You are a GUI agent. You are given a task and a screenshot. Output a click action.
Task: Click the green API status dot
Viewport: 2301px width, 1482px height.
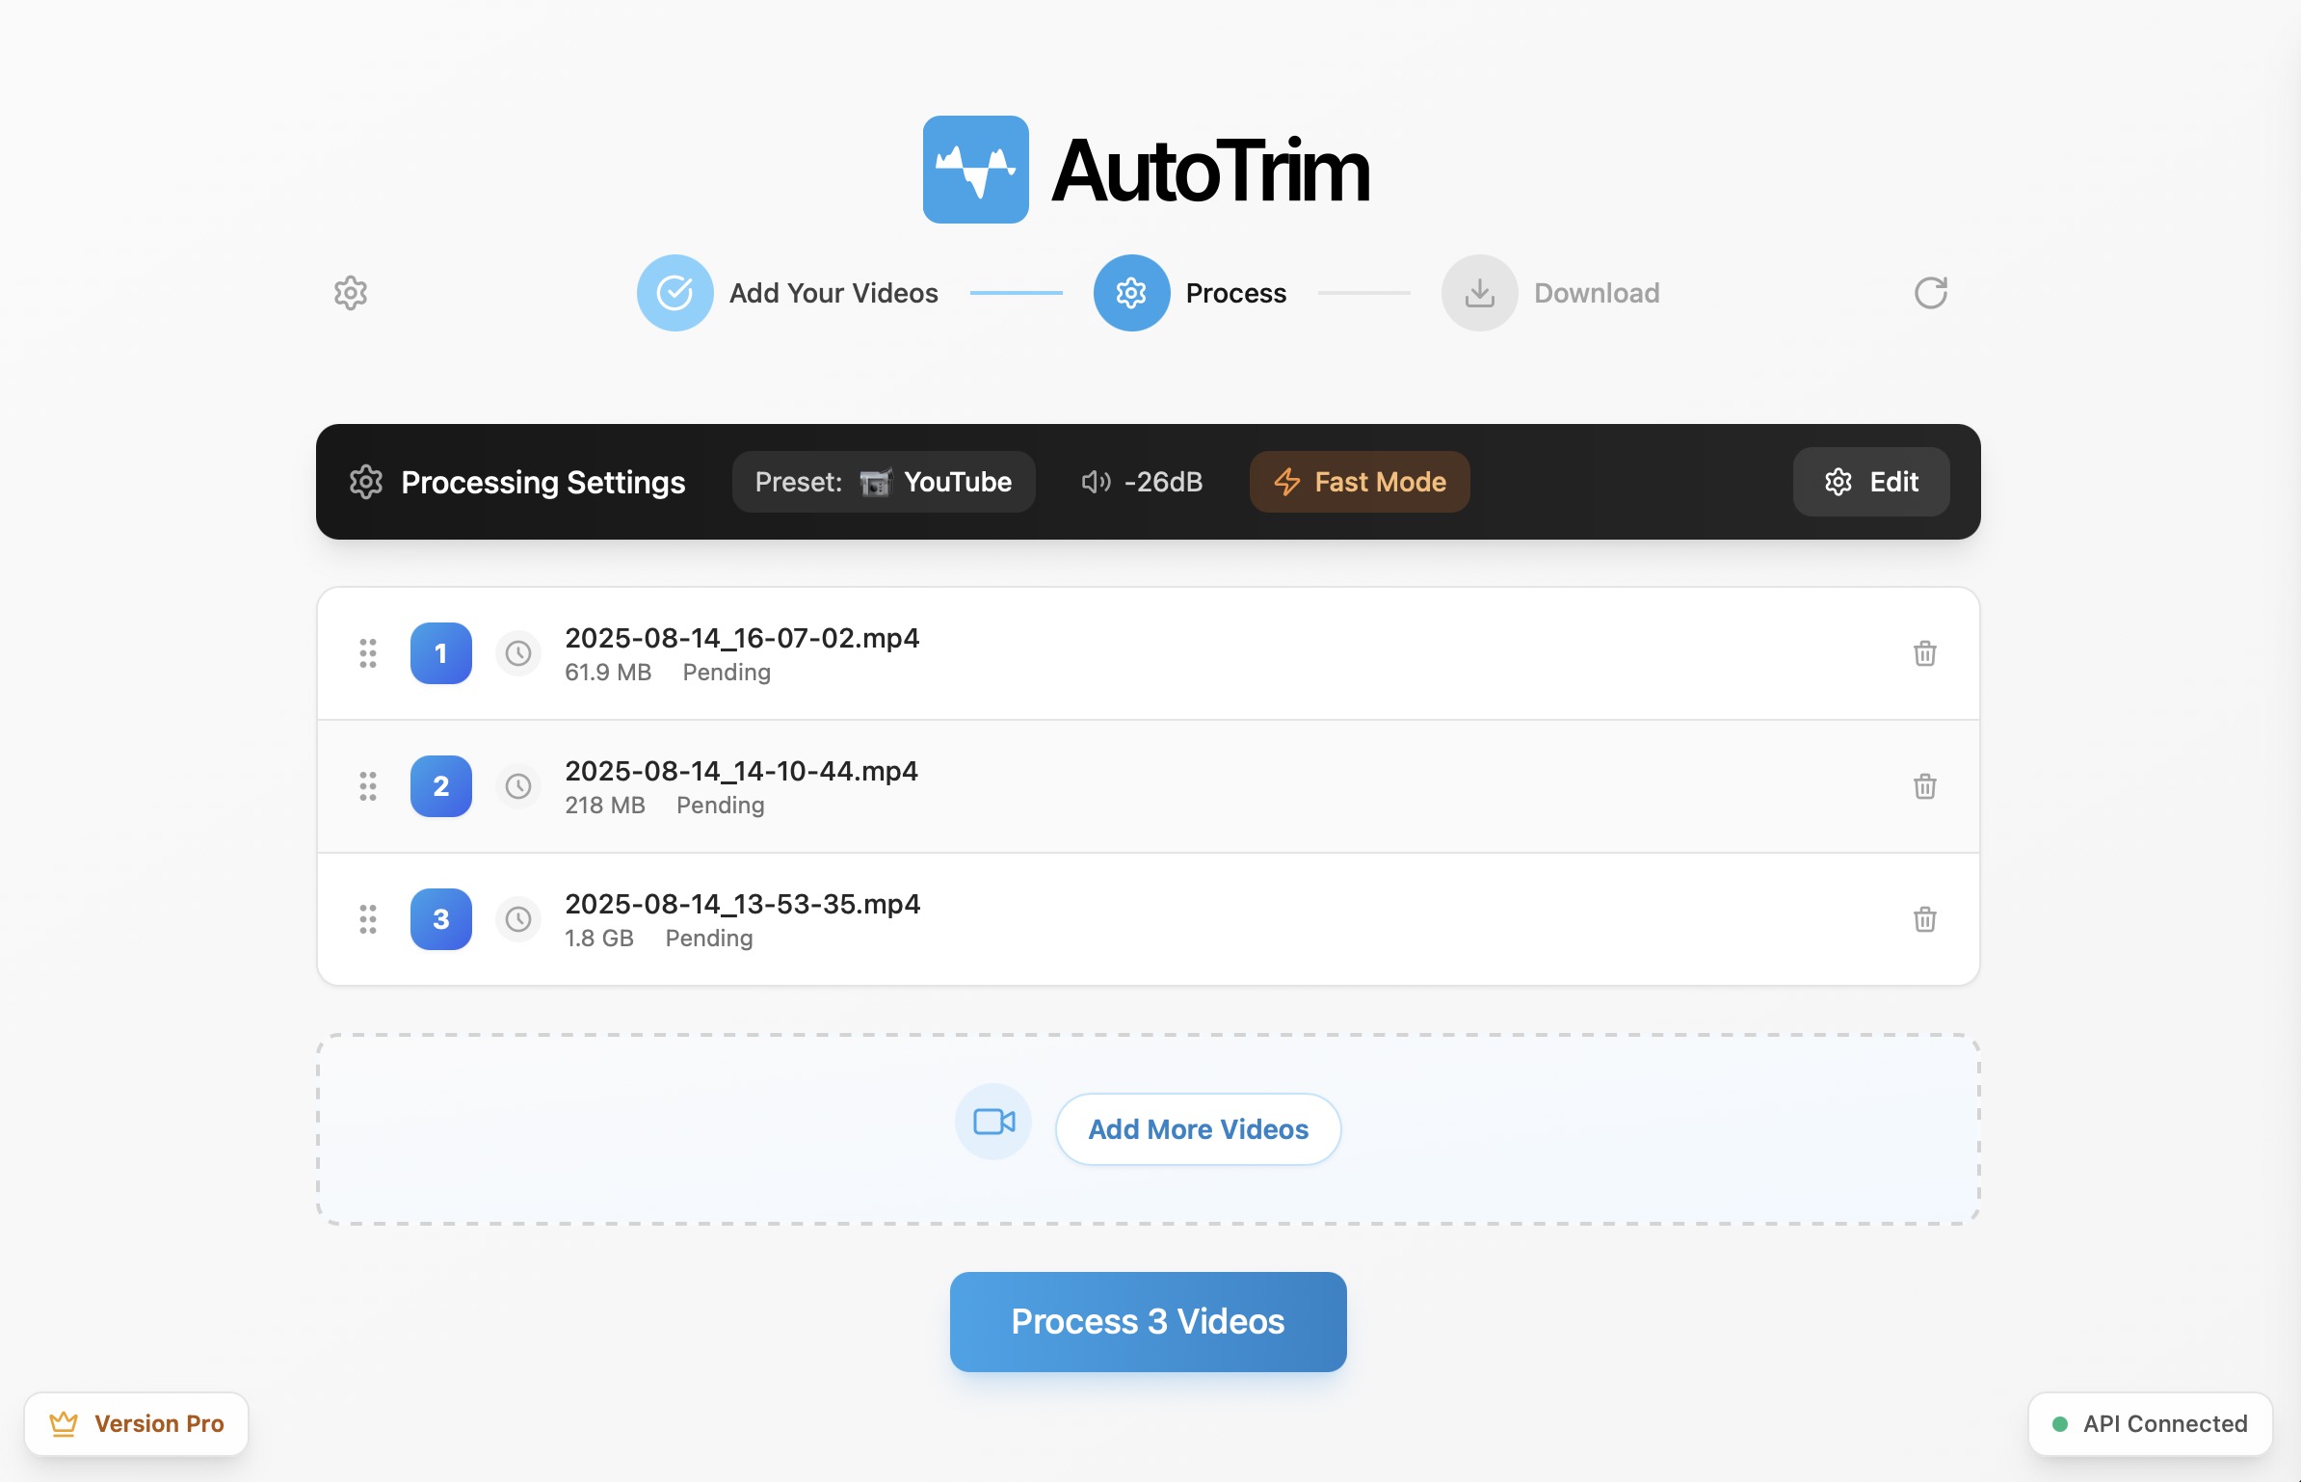[2060, 1424]
